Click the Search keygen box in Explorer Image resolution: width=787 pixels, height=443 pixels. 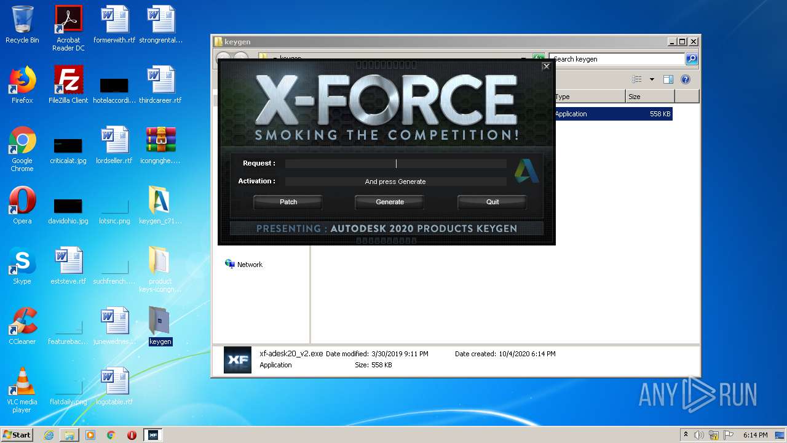(617, 59)
